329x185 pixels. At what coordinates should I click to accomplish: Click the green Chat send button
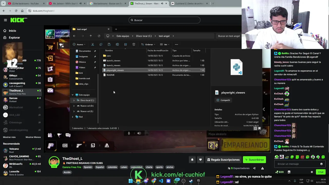(321, 172)
